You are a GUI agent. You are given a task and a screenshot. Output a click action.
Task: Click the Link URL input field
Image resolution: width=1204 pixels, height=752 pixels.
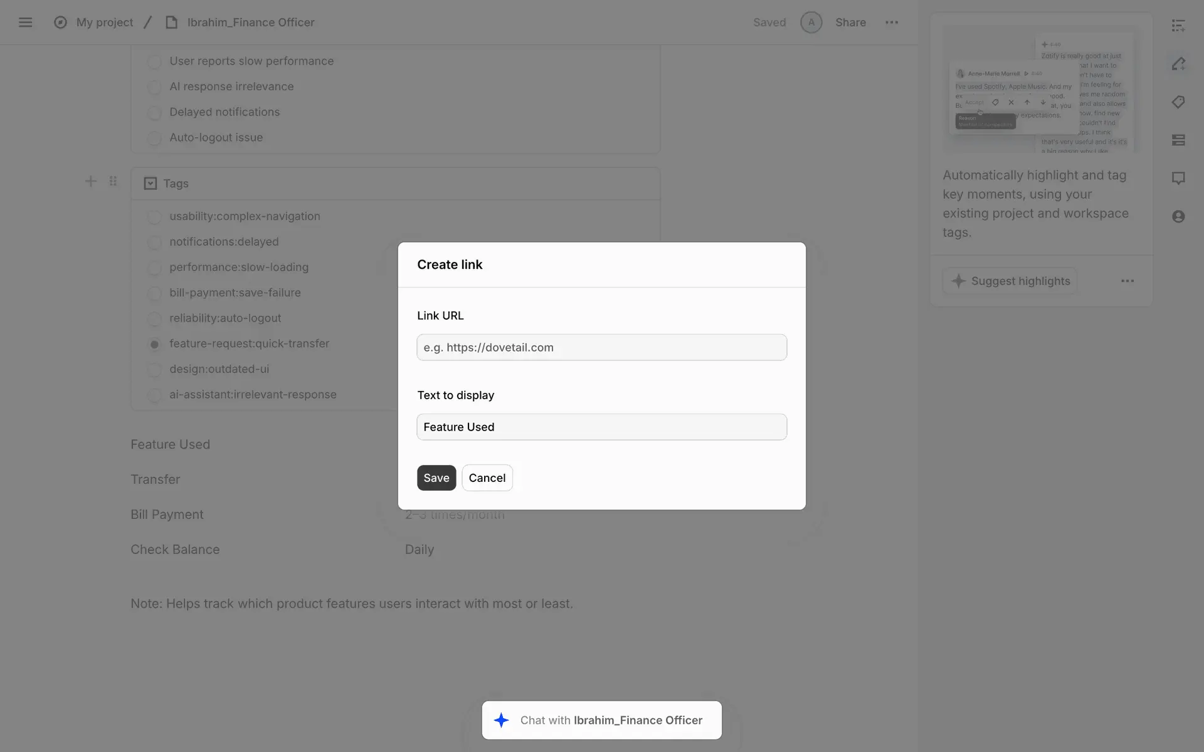pyautogui.click(x=601, y=348)
